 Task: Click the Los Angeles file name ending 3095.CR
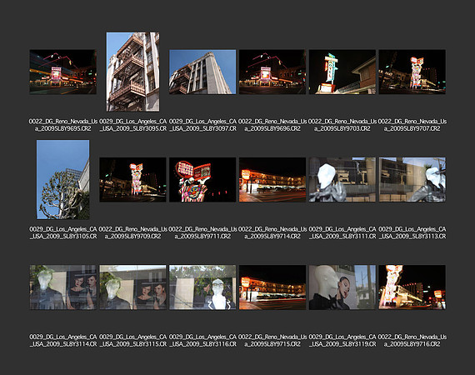click(132, 125)
